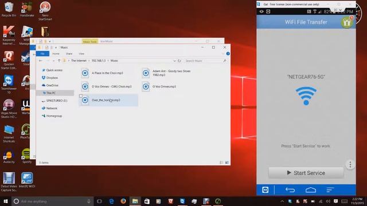367x206 pixels.
Task: Click the TeamViewer icon in phone bottom bar
Action: (x=265, y=190)
